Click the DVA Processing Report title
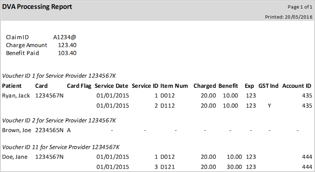This screenshot has width=315, height=172. [37, 7]
